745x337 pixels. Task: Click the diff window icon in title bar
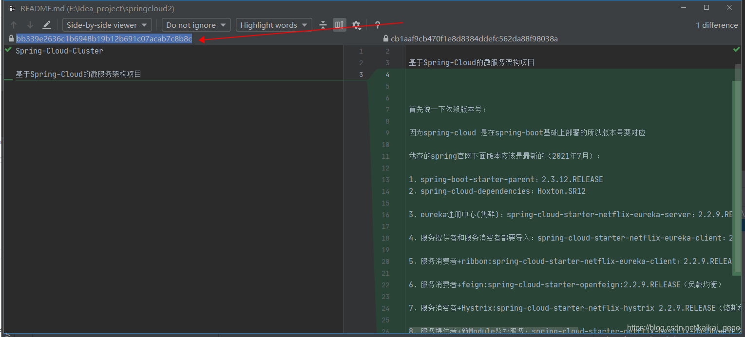[12, 8]
